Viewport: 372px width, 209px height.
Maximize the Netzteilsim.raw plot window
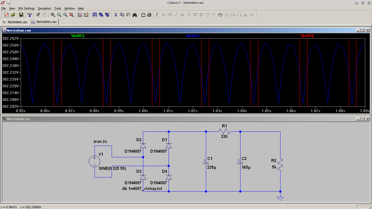point(362,30)
